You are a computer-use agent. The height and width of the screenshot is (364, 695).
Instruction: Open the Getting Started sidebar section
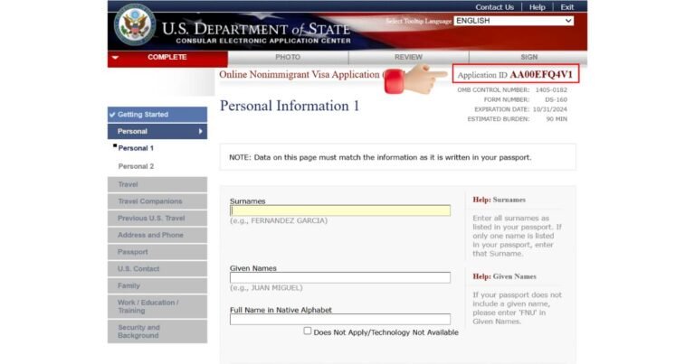click(x=157, y=115)
